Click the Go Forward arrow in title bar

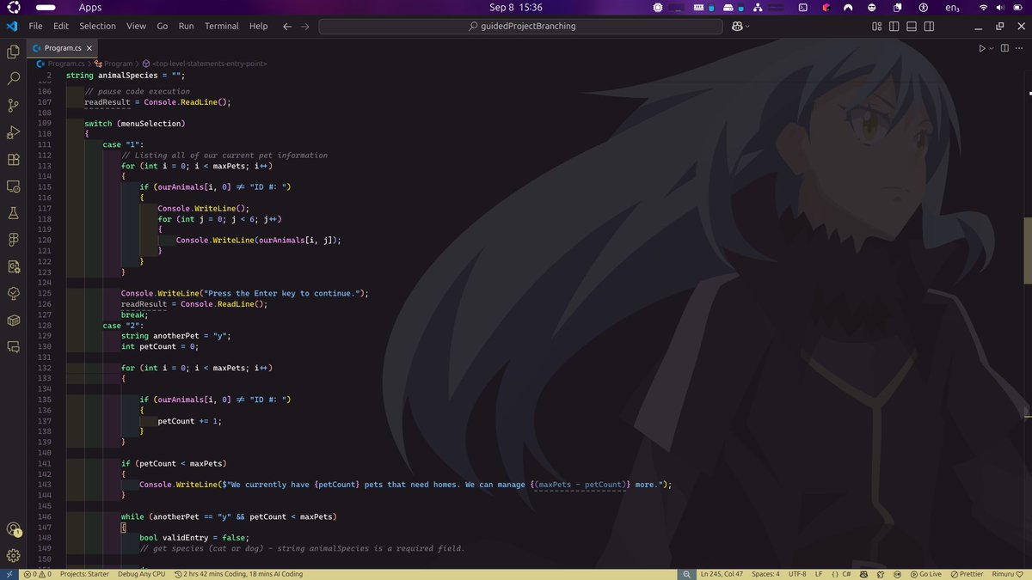(x=305, y=26)
